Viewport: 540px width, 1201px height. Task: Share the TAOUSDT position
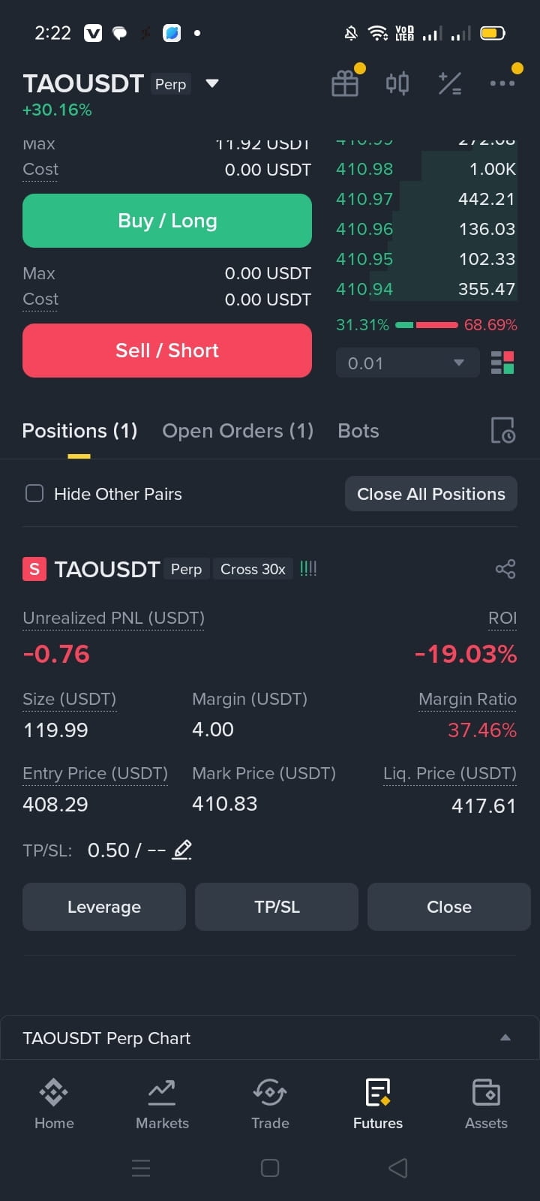click(505, 569)
